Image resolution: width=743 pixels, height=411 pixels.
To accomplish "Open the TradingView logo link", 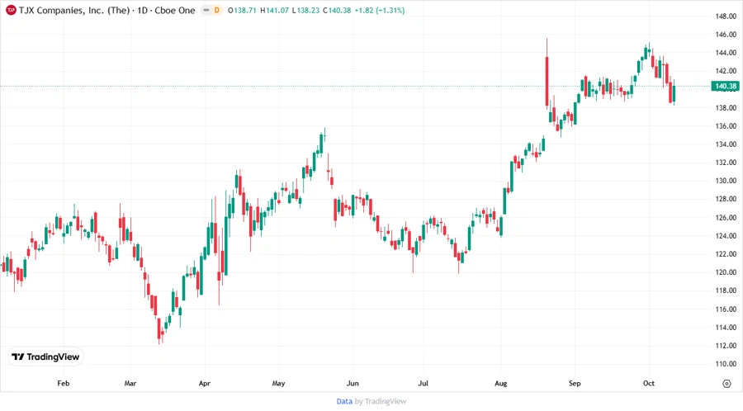I will point(45,357).
